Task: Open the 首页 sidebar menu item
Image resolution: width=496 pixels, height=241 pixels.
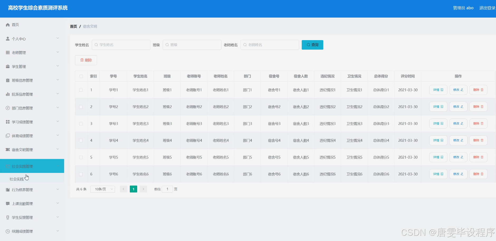Action: coord(32,25)
